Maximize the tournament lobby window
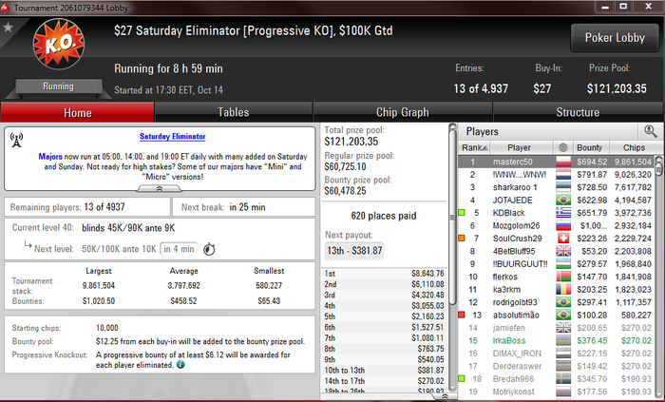665x402 pixels. click(x=623, y=7)
